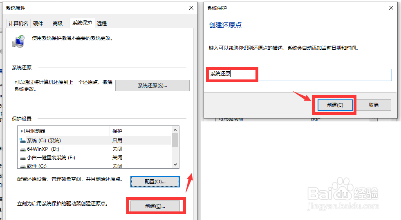The height and width of the screenshot is (220, 401).
Task: Select the 系统保护 tab
Action: (82, 23)
